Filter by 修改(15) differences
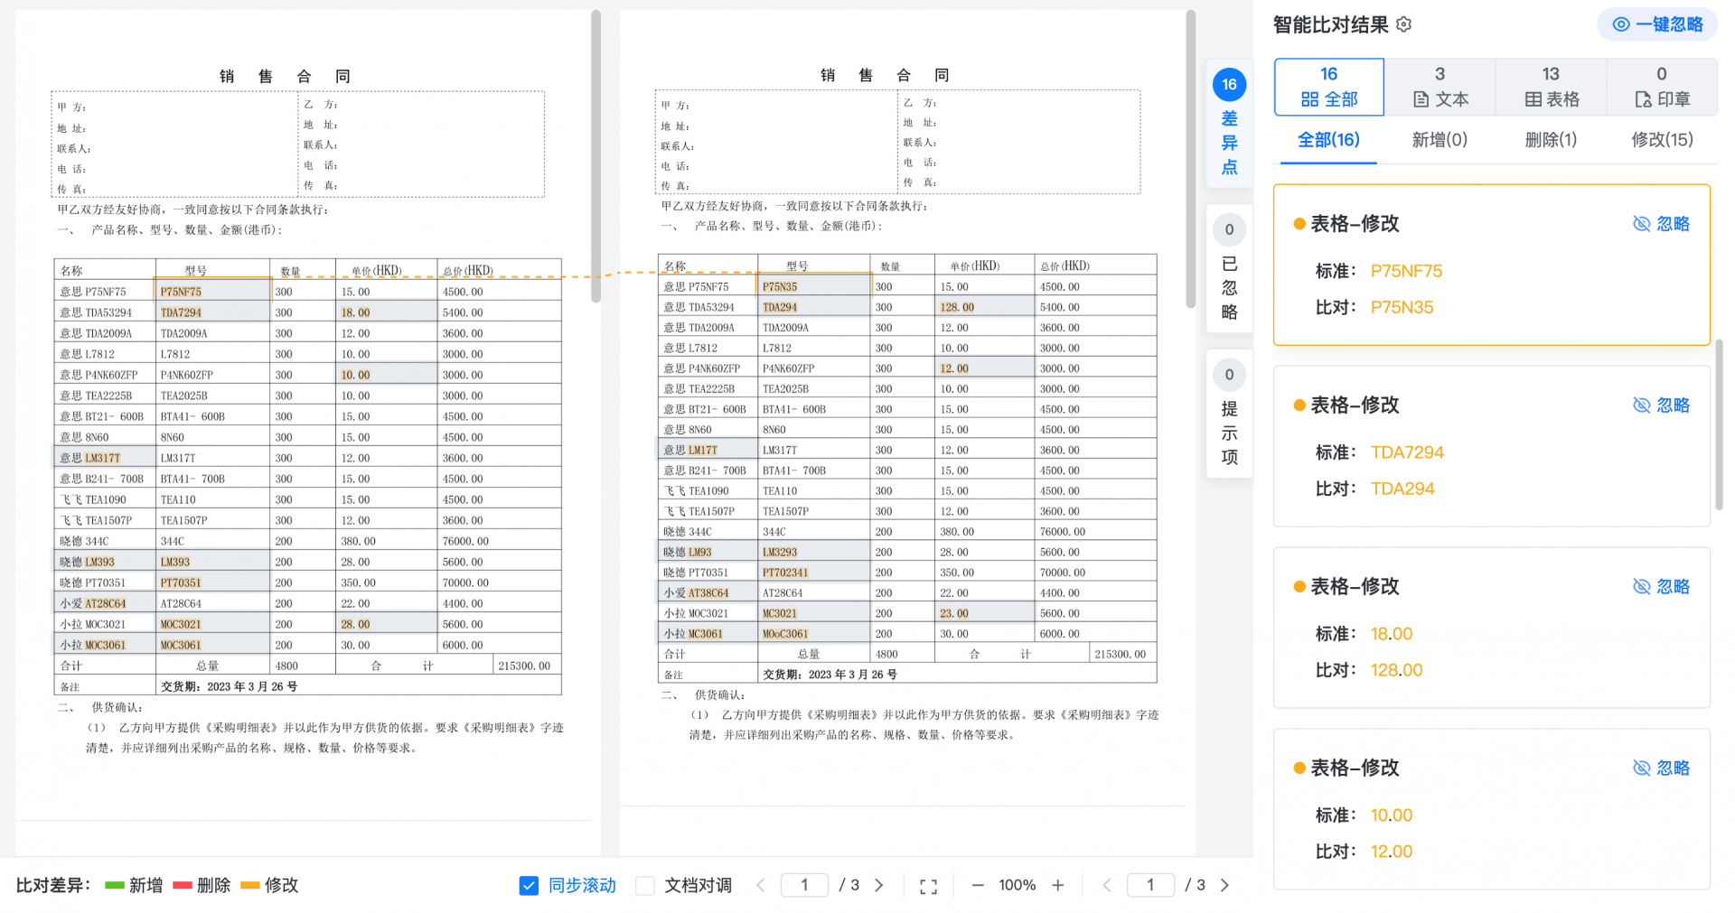1735x913 pixels. pos(1661,140)
